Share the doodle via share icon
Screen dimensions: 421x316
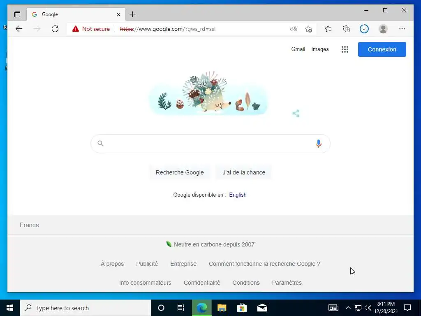[x=296, y=114]
